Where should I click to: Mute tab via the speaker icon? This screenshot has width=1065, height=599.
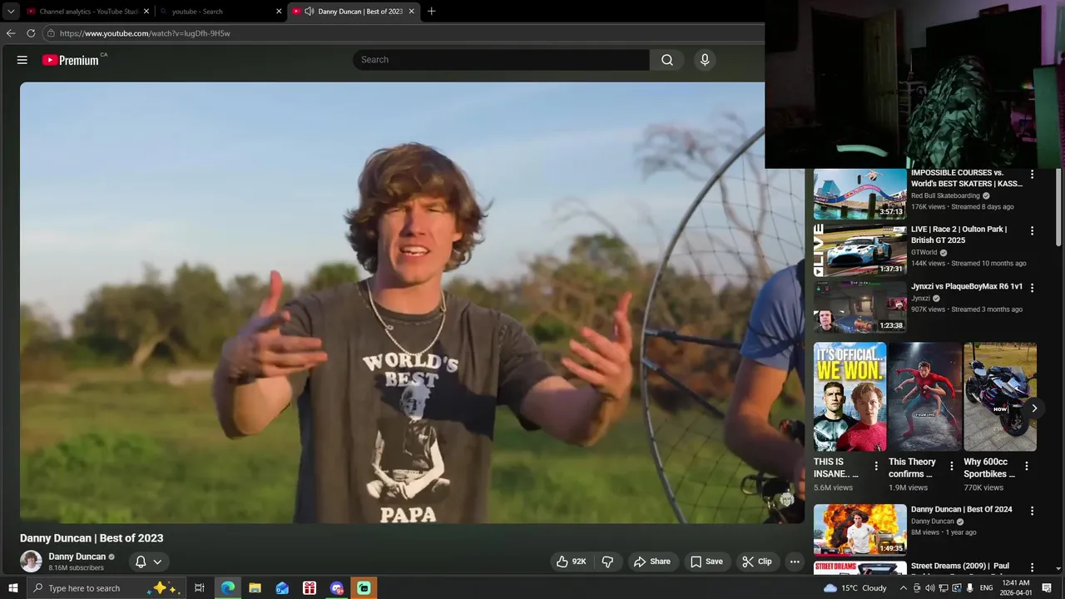point(309,12)
